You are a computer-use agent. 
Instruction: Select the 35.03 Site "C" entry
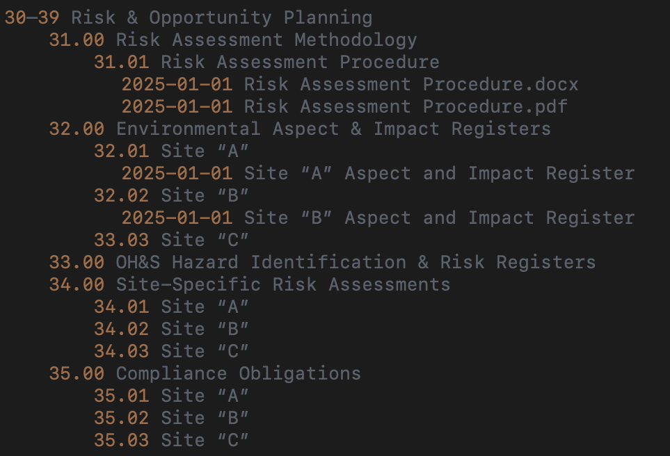[171, 440]
